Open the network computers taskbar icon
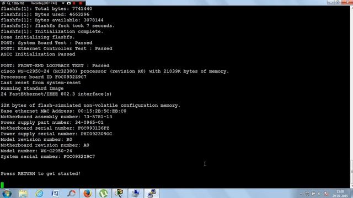 click(x=136, y=193)
